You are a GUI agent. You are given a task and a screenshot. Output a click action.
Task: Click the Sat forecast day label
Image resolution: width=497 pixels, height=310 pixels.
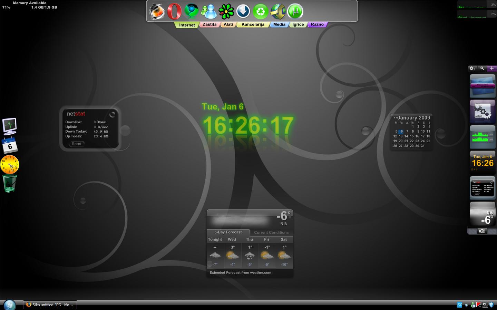coord(284,239)
